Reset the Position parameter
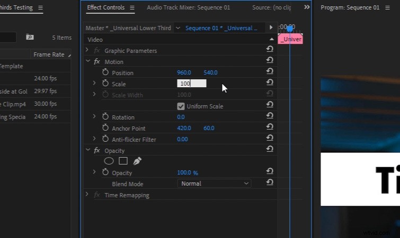Image resolution: width=400 pixels, height=238 pixels. coord(270,71)
